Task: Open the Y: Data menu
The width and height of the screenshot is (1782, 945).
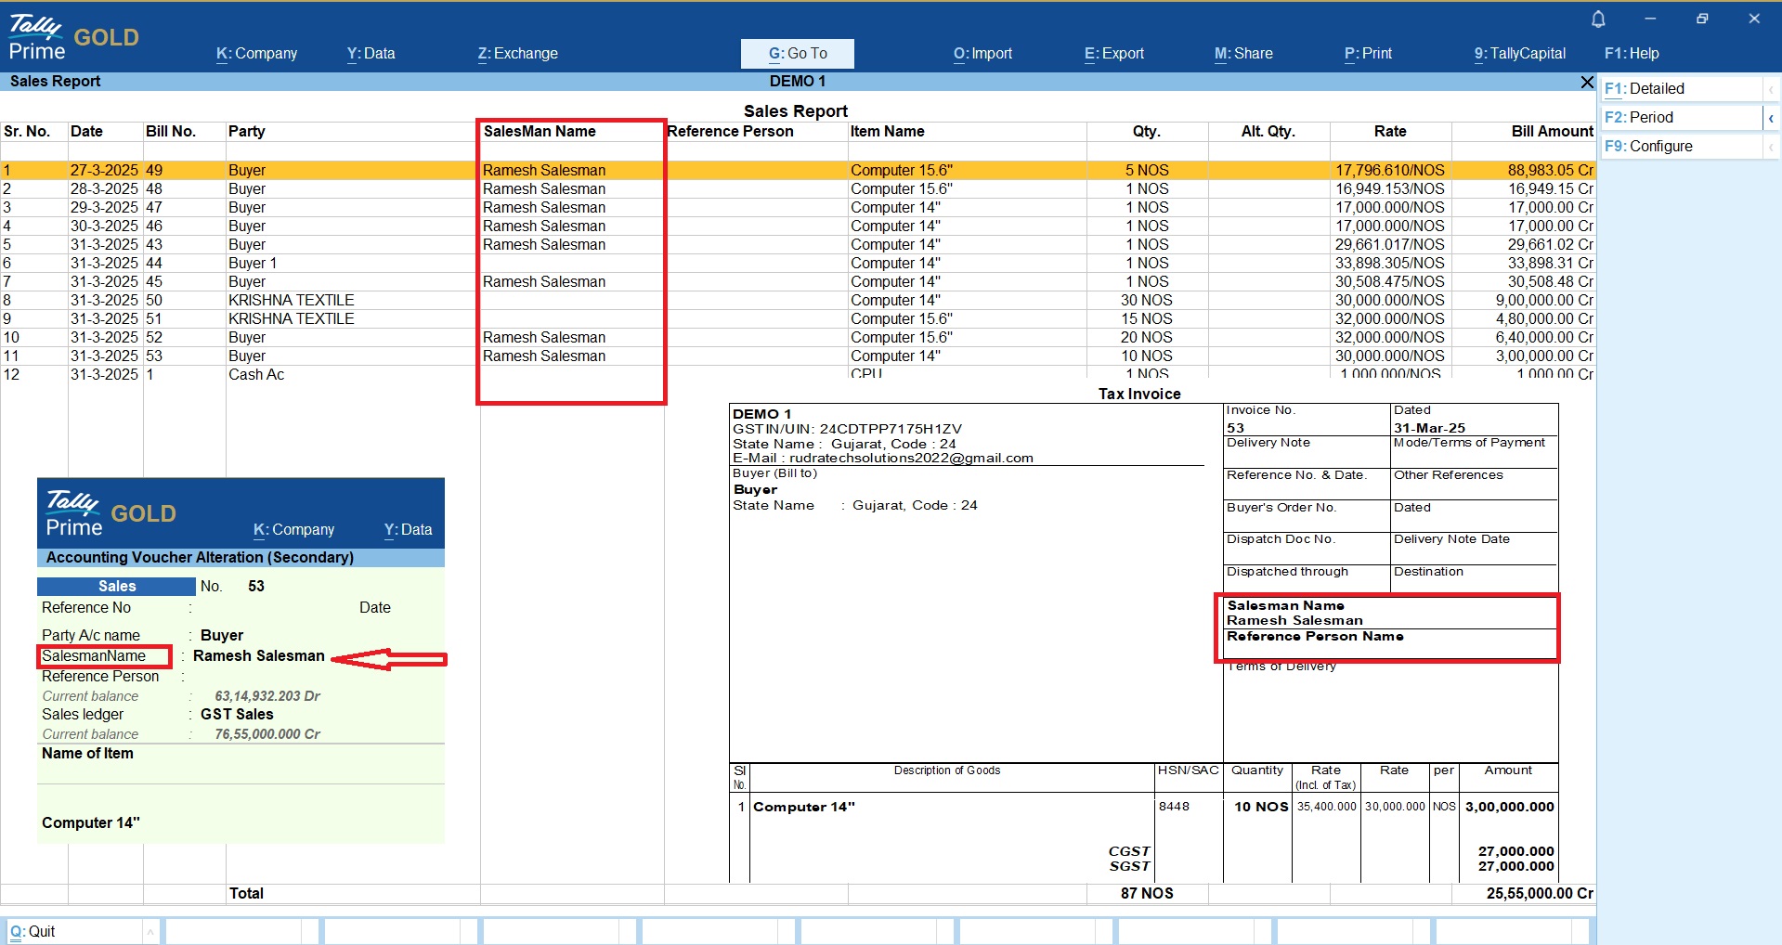Action: 371,54
